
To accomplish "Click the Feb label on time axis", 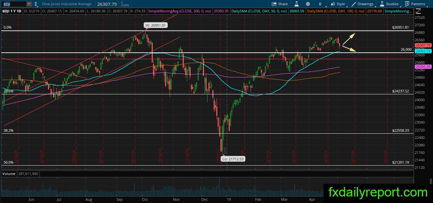I will (258, 199).
